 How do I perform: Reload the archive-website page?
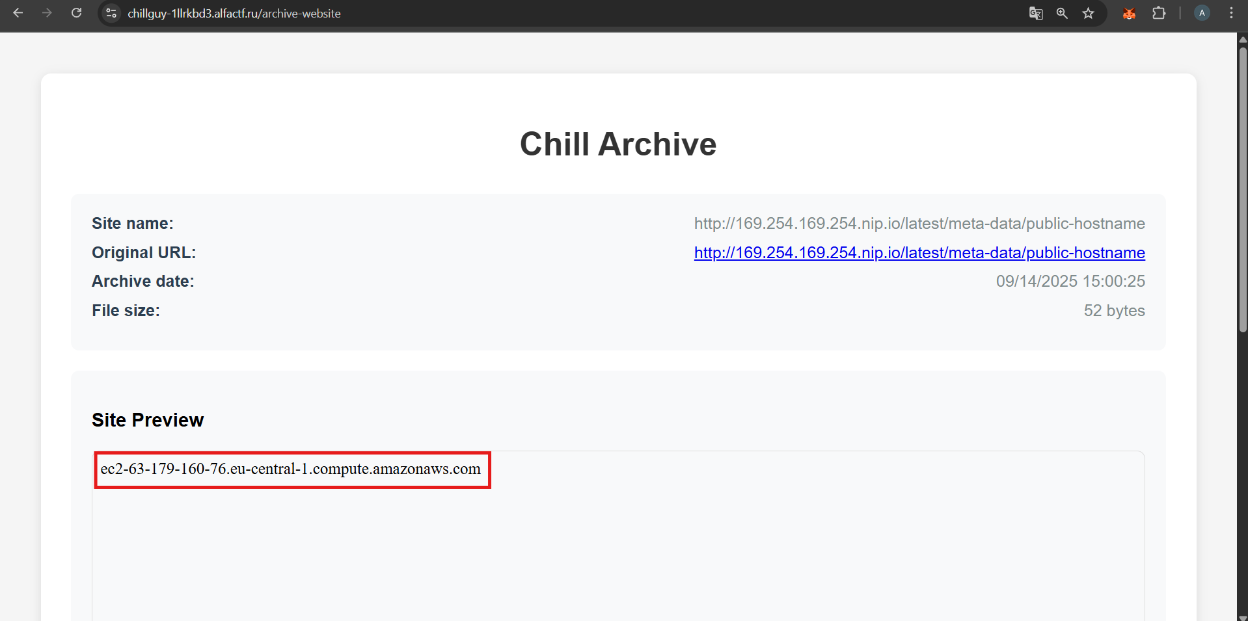click(76, 13)
